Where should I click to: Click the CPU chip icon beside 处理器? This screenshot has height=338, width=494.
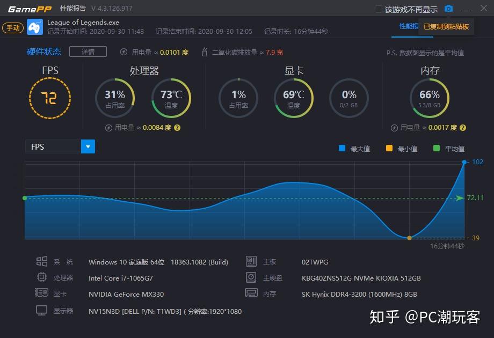pyautogui.click(x=41, y=277)
